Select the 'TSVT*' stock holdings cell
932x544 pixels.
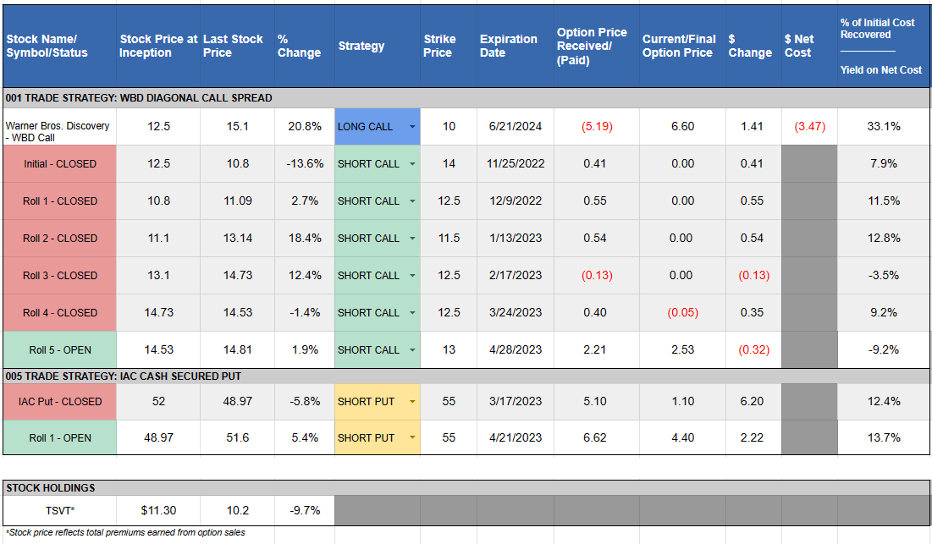click(59, 511)
